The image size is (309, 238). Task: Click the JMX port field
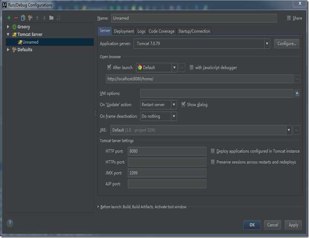167,173
